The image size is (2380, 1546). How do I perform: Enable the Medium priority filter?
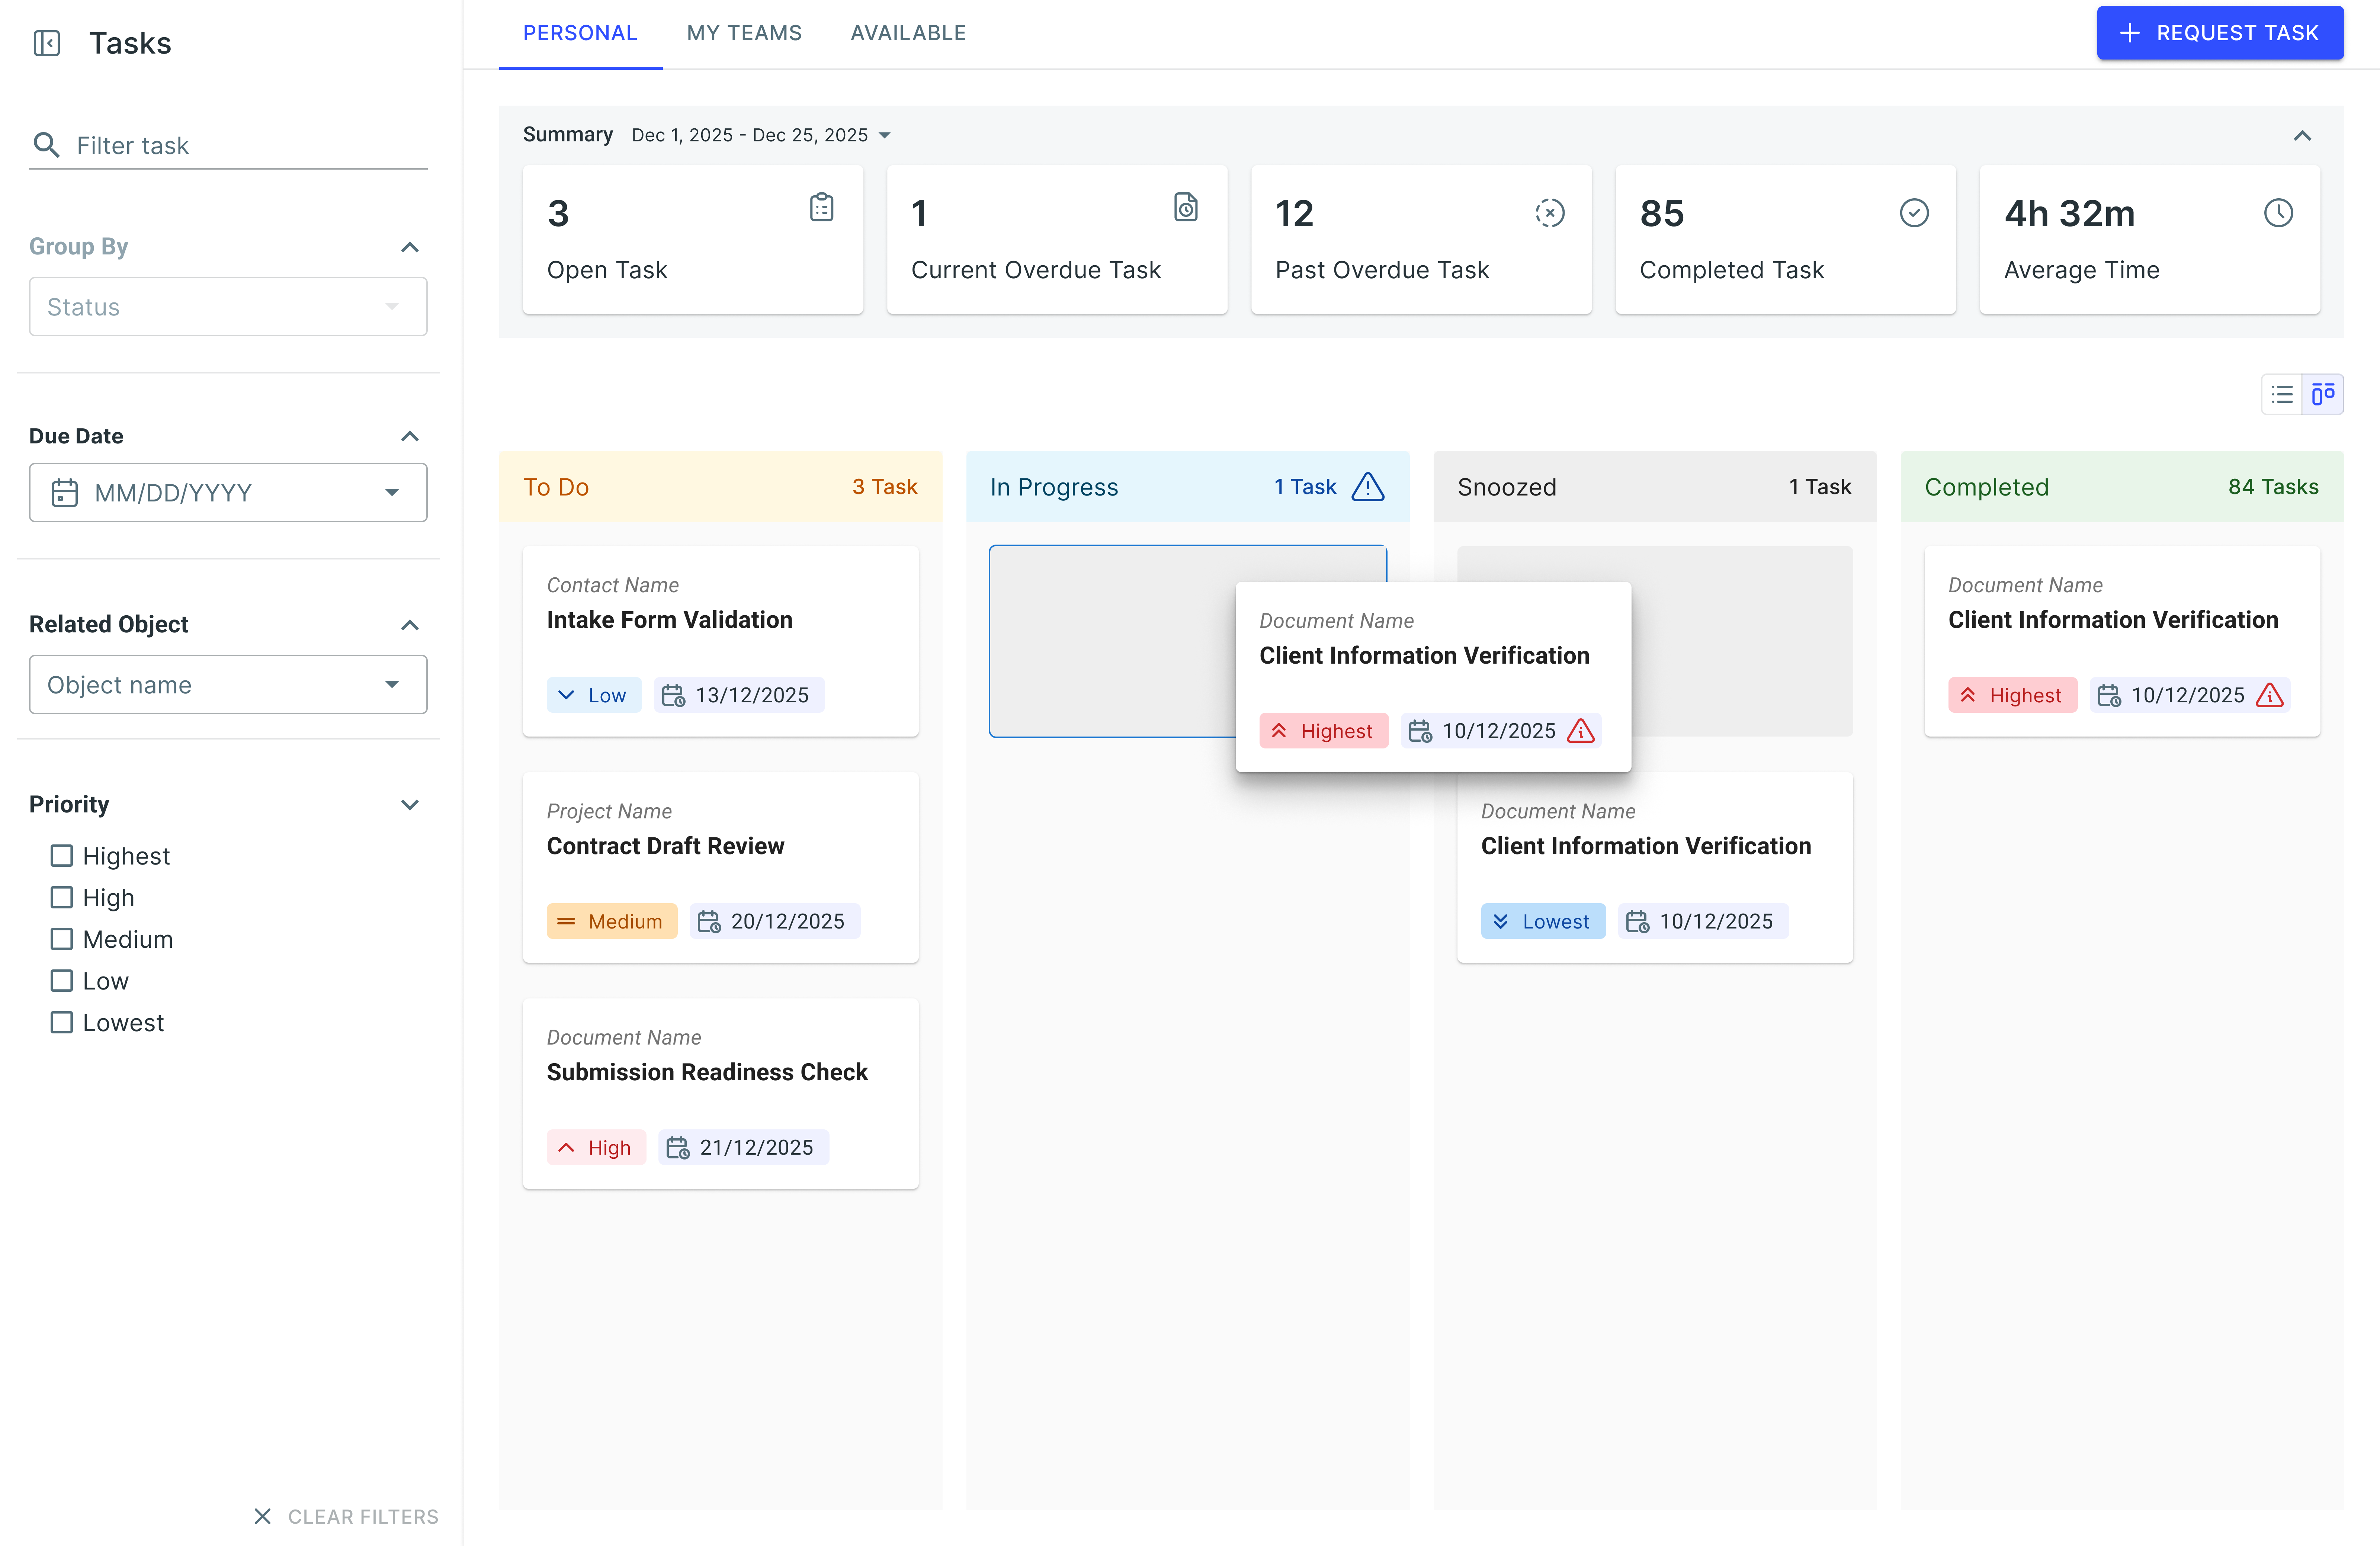pyautogui.click(x=62, y=939)
